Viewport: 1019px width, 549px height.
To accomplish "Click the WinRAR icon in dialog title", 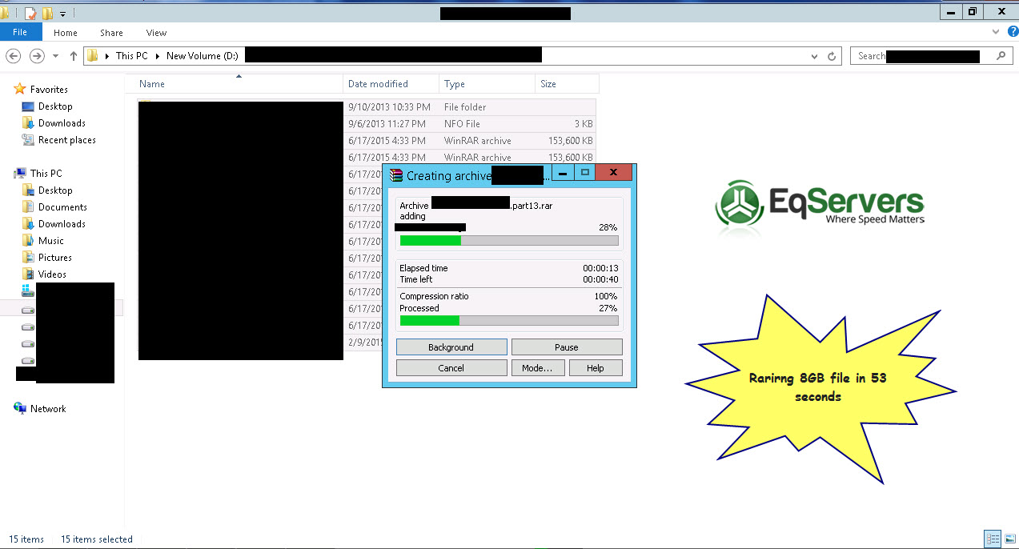I will tap(395, 175).
